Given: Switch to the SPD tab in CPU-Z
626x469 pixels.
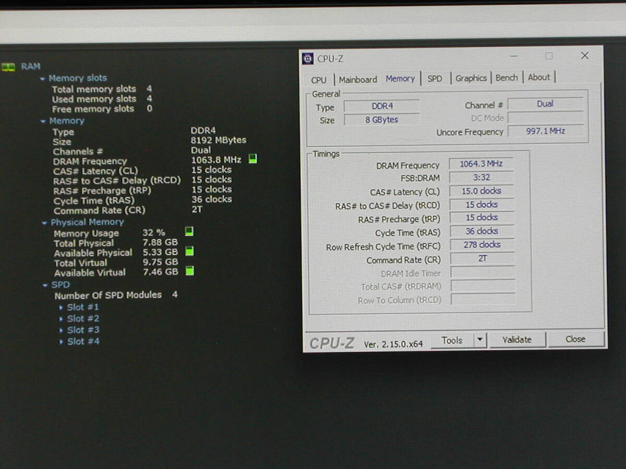Looking at the screenshot, I should 435,79.
